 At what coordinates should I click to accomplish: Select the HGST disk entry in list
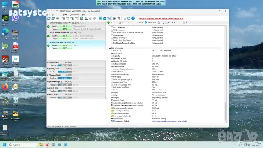point(76,35)
